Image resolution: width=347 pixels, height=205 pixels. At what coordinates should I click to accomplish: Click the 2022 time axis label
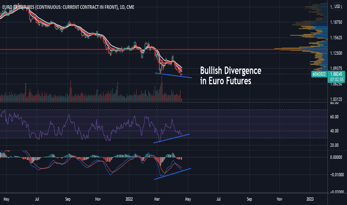click(129, 199)
